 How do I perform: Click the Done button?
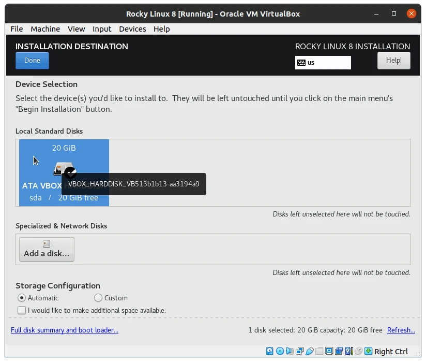(32, 60)
